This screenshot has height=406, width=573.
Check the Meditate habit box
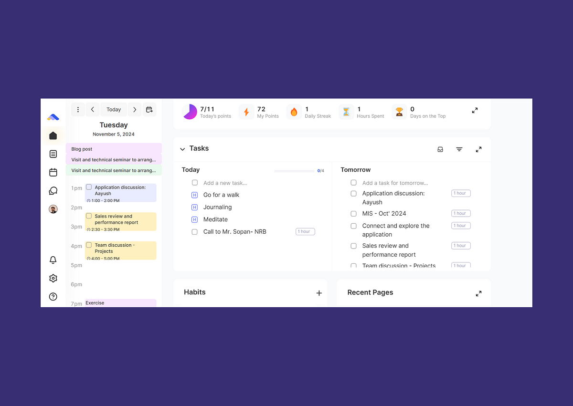pos(194,219)
